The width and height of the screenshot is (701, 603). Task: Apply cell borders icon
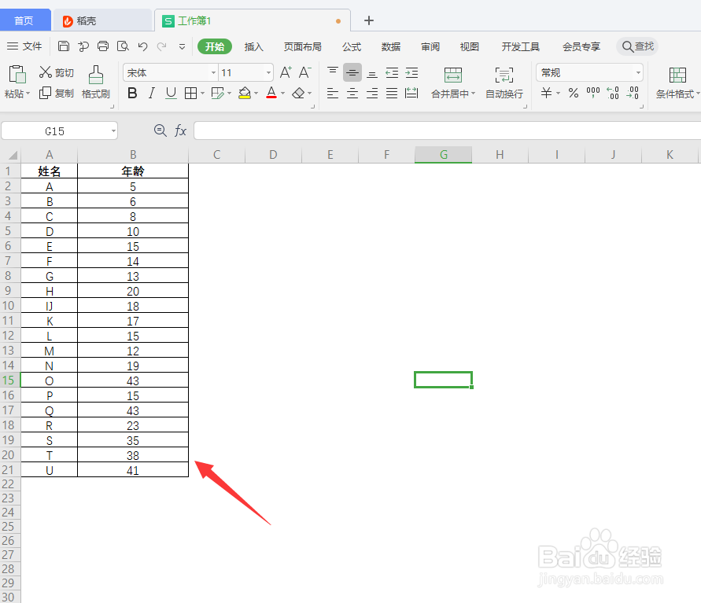[190, 93]
